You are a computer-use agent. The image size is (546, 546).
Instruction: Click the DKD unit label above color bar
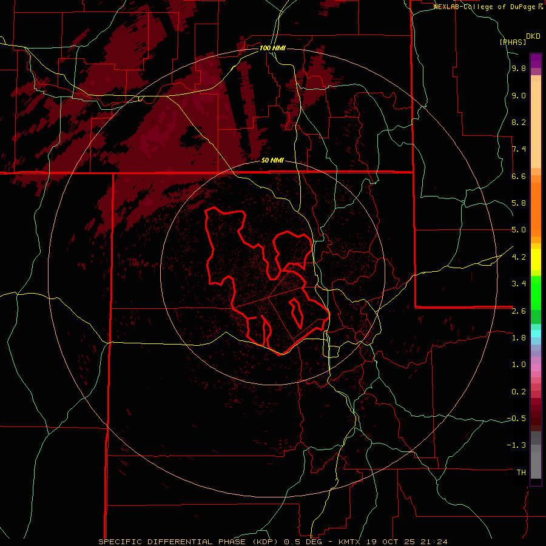(533, 36)
